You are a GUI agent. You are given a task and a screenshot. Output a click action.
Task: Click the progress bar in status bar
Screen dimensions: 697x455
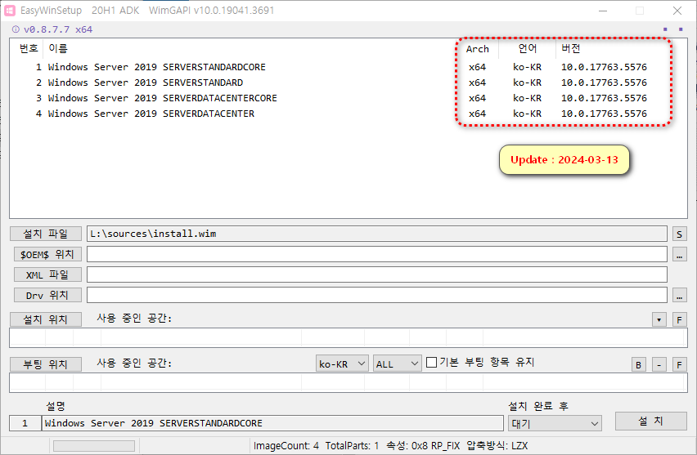(x=94, y=446)
